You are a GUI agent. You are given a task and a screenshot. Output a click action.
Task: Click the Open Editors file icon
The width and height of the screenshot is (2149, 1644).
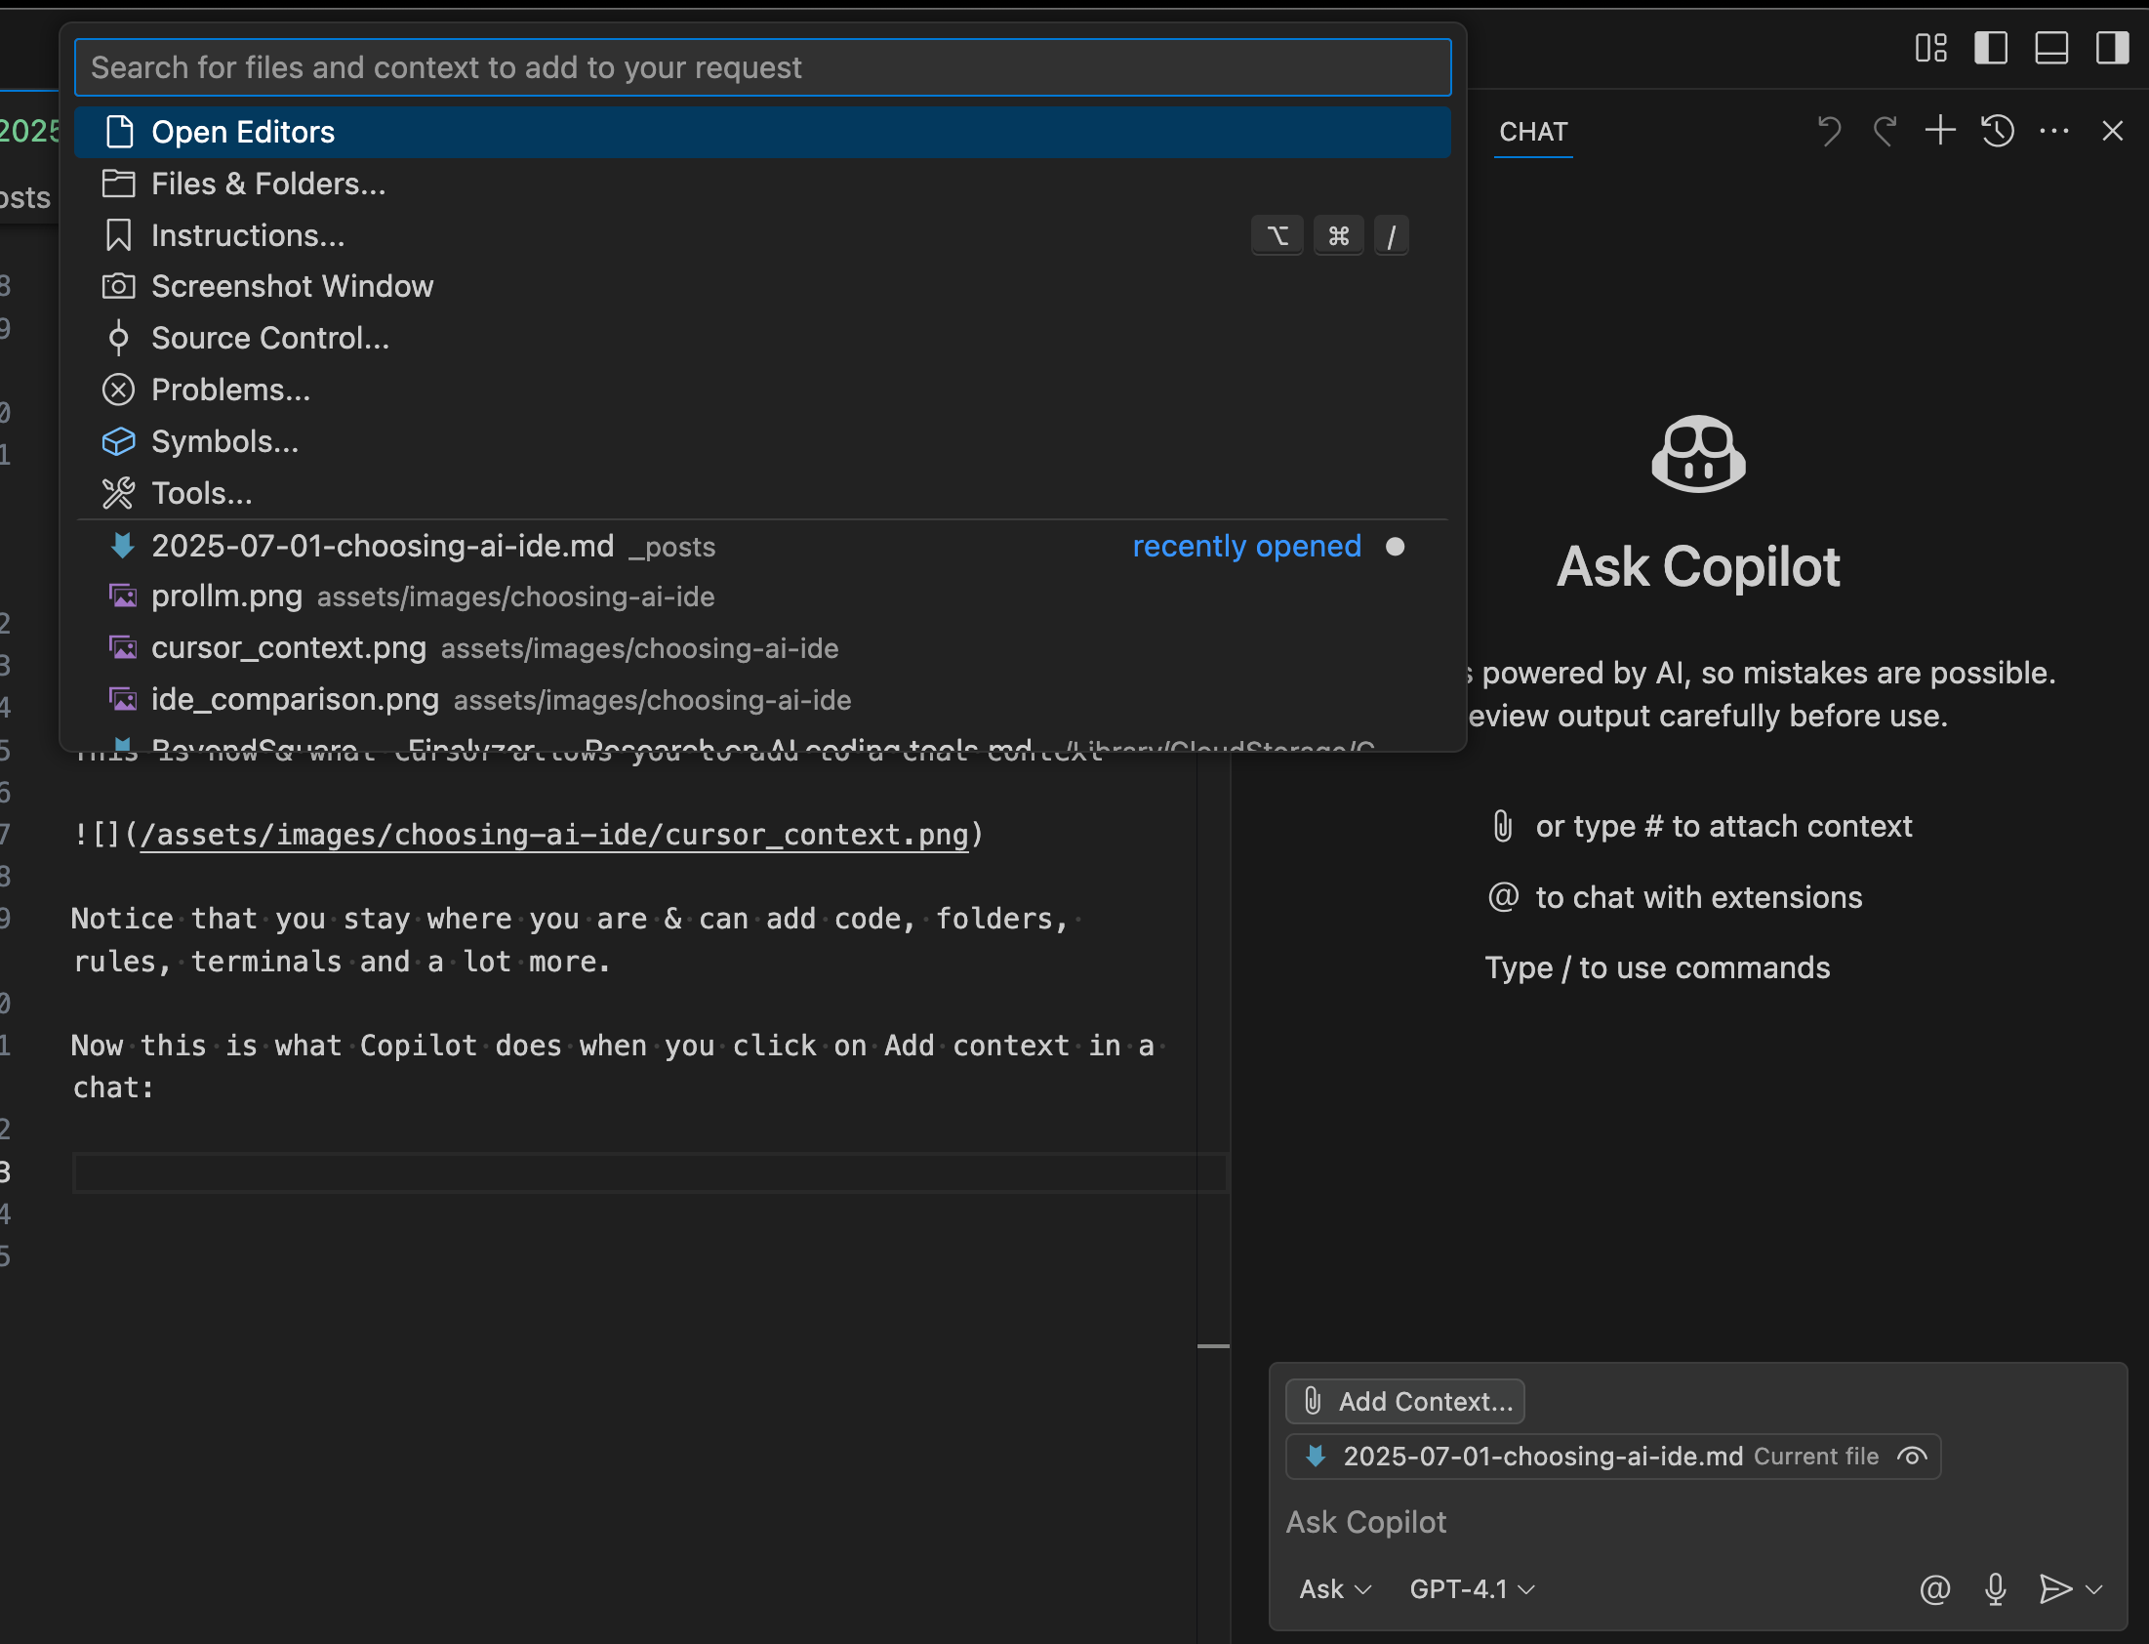tap(118, 132)
